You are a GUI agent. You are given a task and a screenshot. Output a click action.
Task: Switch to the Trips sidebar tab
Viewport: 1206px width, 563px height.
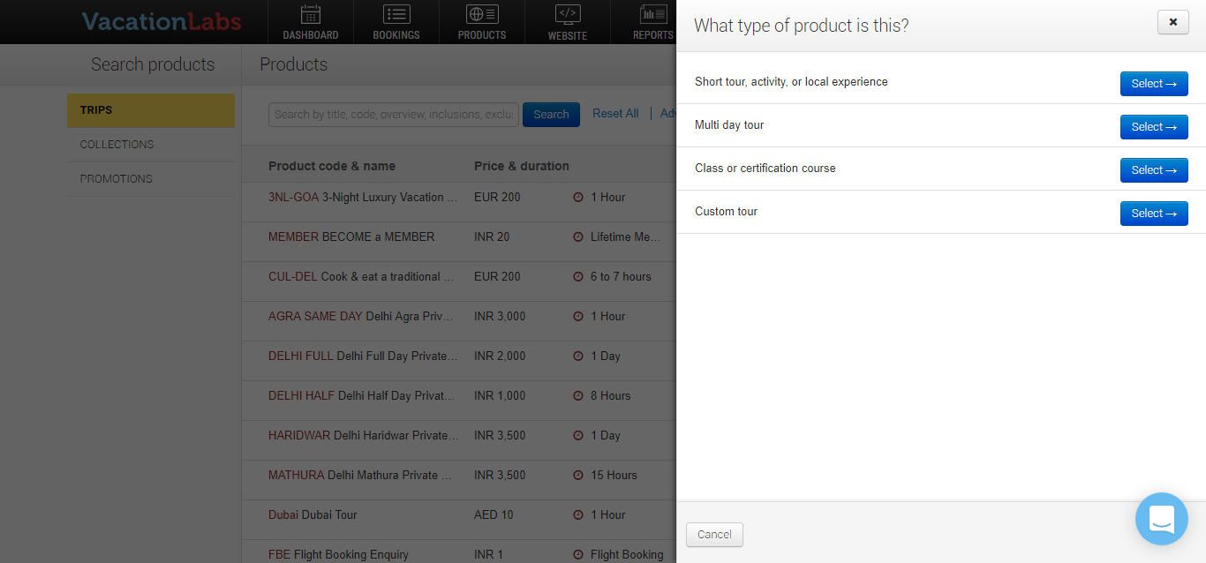151,110
